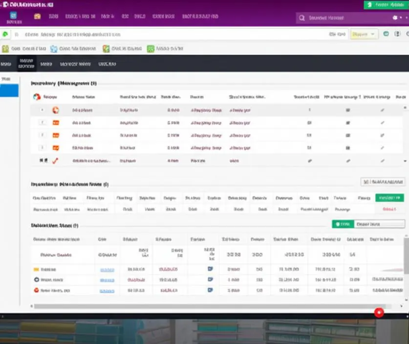Click the blue flag icon in the first linked bottom row
The image size is (409, 344).
(210, 269)
